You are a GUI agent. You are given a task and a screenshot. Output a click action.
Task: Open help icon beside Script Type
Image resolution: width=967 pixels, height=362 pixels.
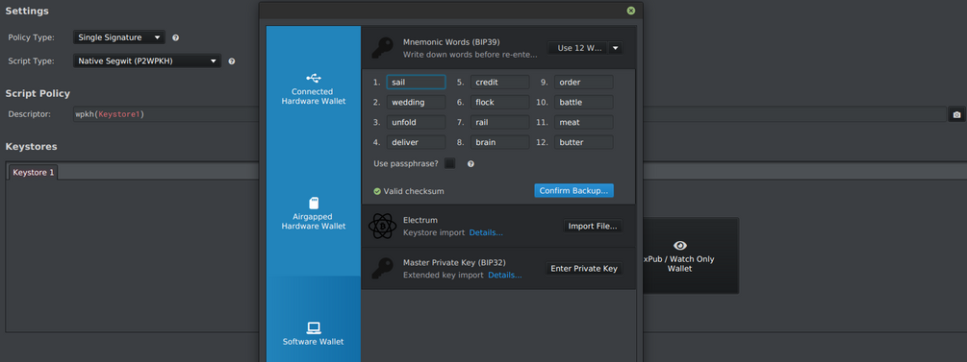pos(231,60)
